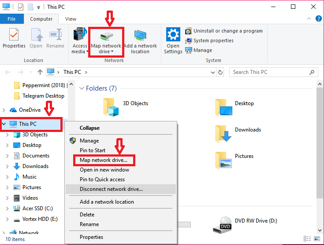Screen dimensions: 324x245
Task: Choose Pin to Quick access
Action: 121,179
